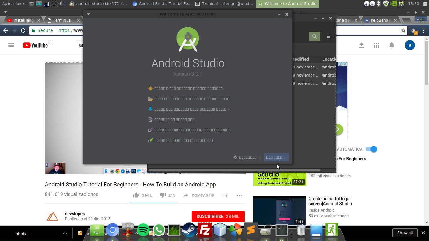Expand the version control dropdown arrow
The height and width of the screenshot is (241, 429).
229,110
